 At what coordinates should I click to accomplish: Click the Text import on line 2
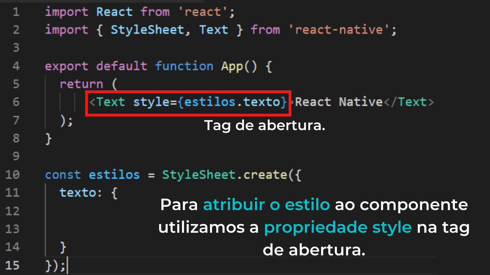(214, 30)
